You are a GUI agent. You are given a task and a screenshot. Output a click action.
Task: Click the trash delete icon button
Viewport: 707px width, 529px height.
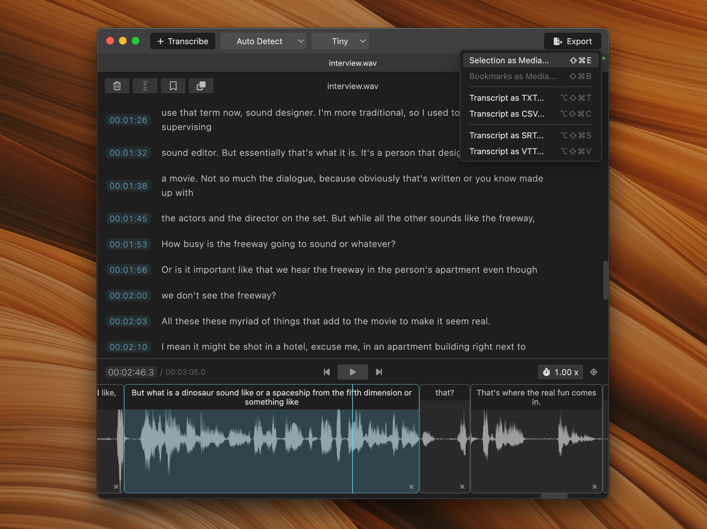click(117, 86)
